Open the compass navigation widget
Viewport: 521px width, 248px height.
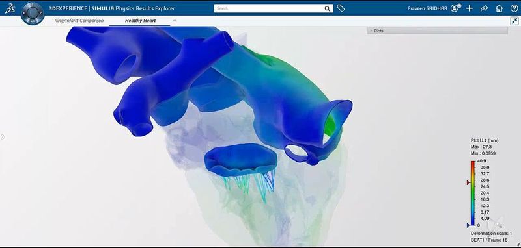(32, 12)
